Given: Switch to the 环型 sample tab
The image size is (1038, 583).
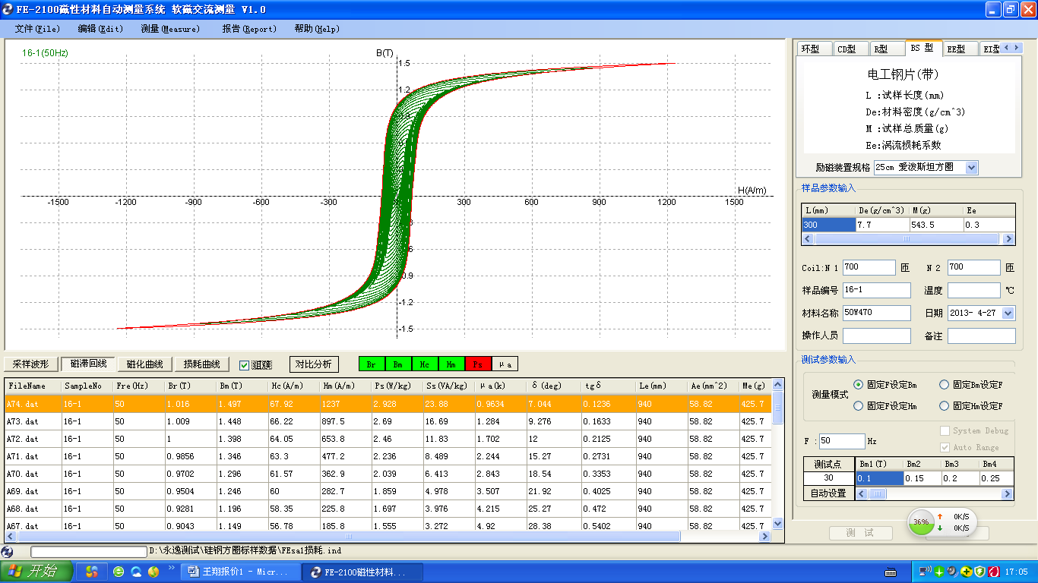Looking at the screenshot, I should tap(814, 49).
